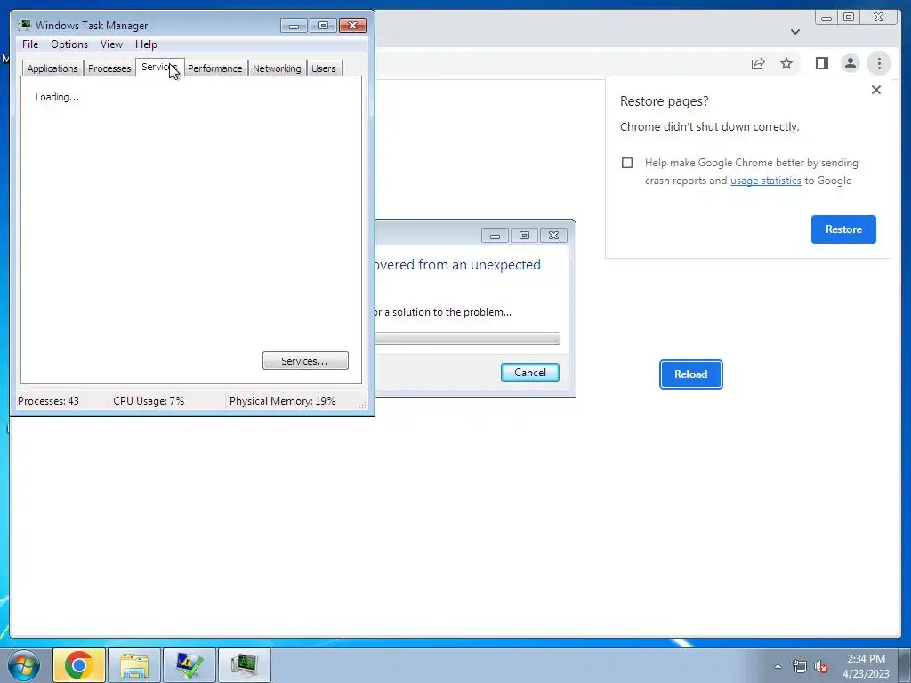
Task: Click the solution search progress bar
Action: 468,338
